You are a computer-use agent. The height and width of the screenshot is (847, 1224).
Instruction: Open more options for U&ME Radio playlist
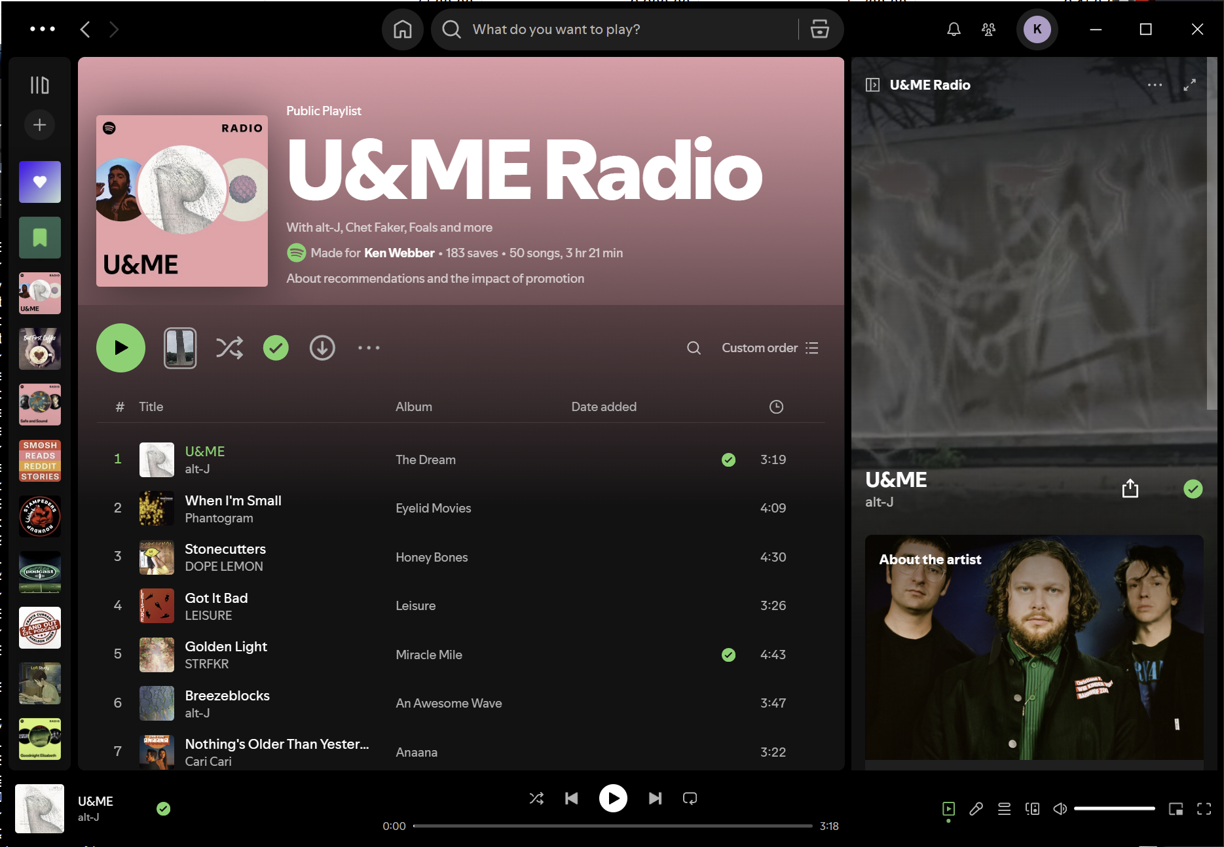[369, 348]
